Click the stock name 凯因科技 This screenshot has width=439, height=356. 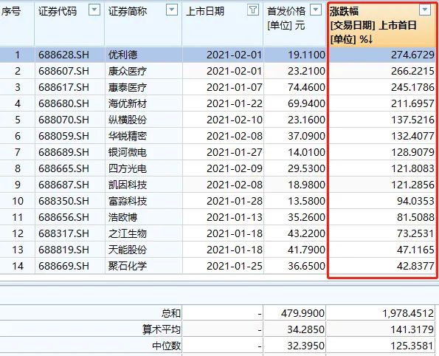pos(128,185)
